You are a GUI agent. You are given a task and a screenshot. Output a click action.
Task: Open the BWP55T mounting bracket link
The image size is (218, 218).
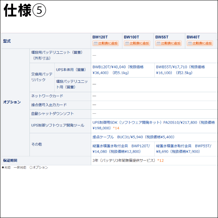(x=183, y=149)
